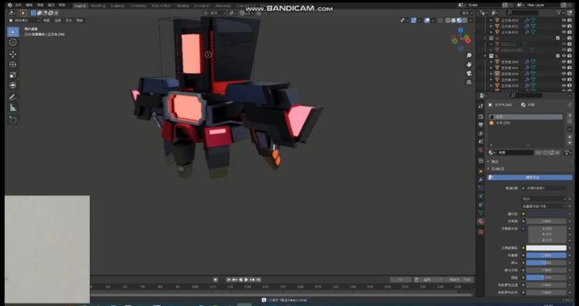Screen dimensions: 579x306
Task: Click the metallic value slider
Action: coord(546,255)
